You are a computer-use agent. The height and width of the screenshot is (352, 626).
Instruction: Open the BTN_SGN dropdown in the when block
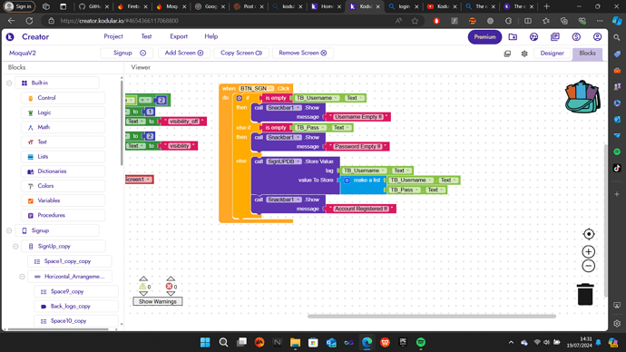[257, 88]
